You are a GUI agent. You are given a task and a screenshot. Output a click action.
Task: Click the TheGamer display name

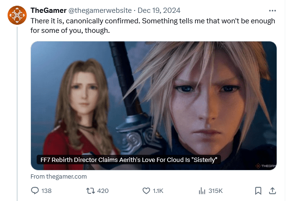pyautogui.click(x=48, y=10)
